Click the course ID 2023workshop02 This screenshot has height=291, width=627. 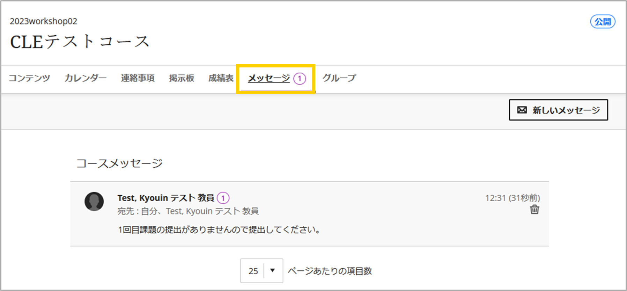[x=44, y=21]
